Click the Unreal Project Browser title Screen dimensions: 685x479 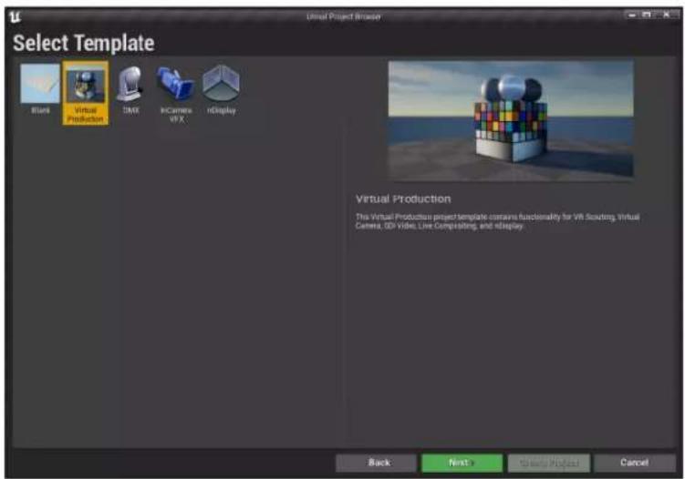click(x=343, y=16)
